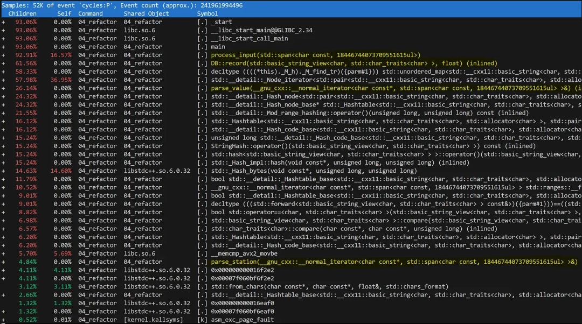Expand the std::_Hash_bytes row plus sign

pyautogui.click(x=3, y=171)
